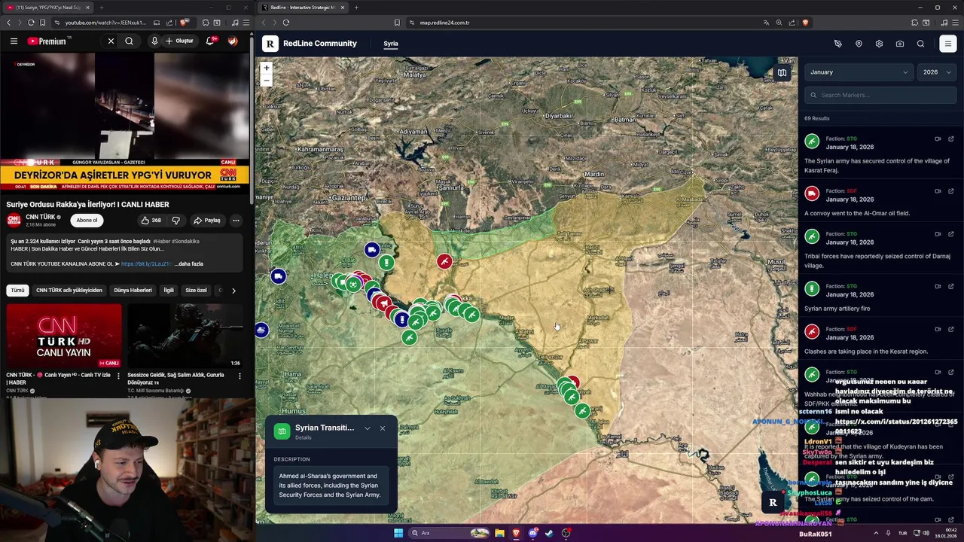Viewport: 964px width, 542px height.
Task: Zoom out the map with minus button
Action: [x=266, y=80]
